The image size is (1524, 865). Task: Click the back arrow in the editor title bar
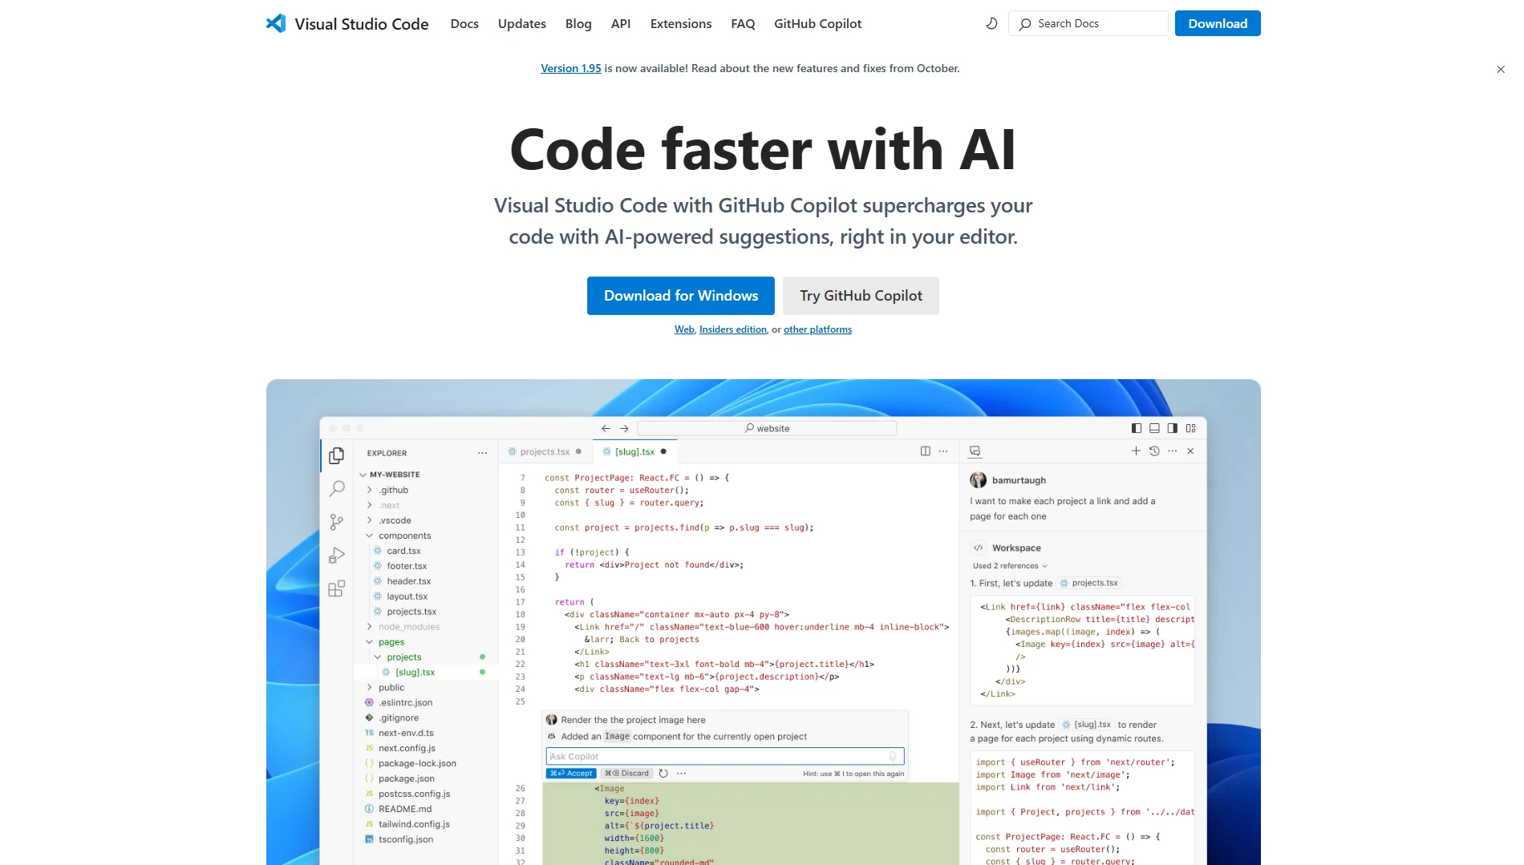pos(606,428)
